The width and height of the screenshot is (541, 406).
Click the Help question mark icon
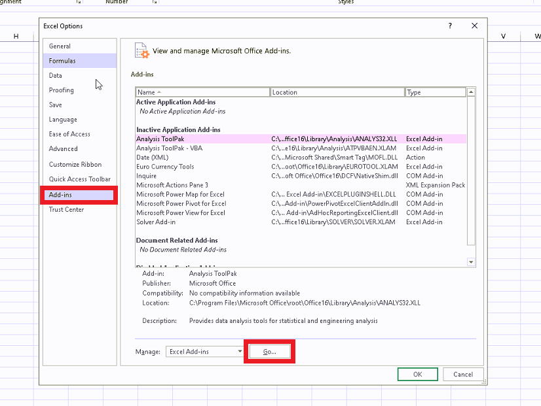[x=450, y=26]
